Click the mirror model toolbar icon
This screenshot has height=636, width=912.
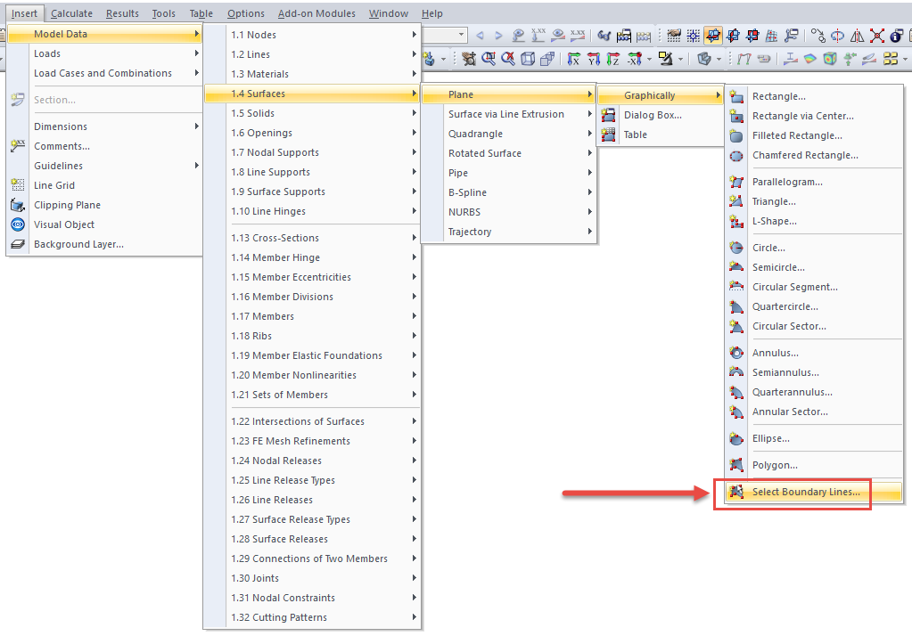[x=858, y=33]
